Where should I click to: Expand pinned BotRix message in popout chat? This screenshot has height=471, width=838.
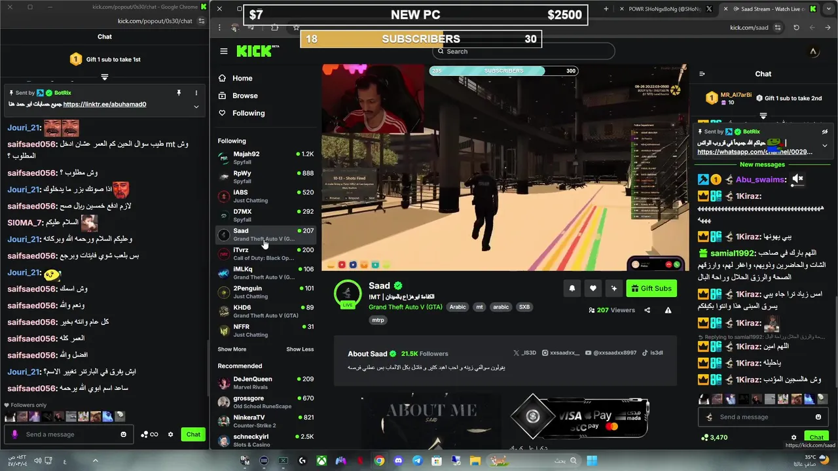[x=196, y=107]
